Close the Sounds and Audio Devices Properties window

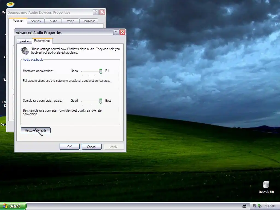tap(102, 12)
